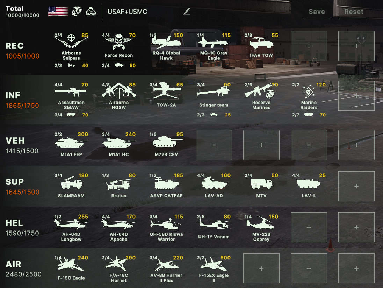Image resolution: width=383 pixels, height=288 pixels.
Task: Select the AH-64D Longbow helicopter icon
Action: click(x=71, y=224)
